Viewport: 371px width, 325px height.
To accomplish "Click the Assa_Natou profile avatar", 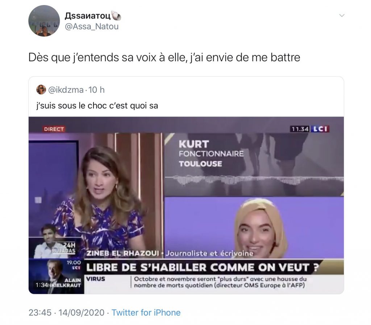I will (x=44, y=21).
